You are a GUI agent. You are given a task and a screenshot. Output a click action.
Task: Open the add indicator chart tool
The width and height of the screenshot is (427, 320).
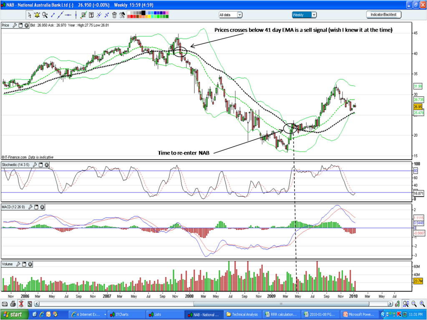(x=83, y=15)
